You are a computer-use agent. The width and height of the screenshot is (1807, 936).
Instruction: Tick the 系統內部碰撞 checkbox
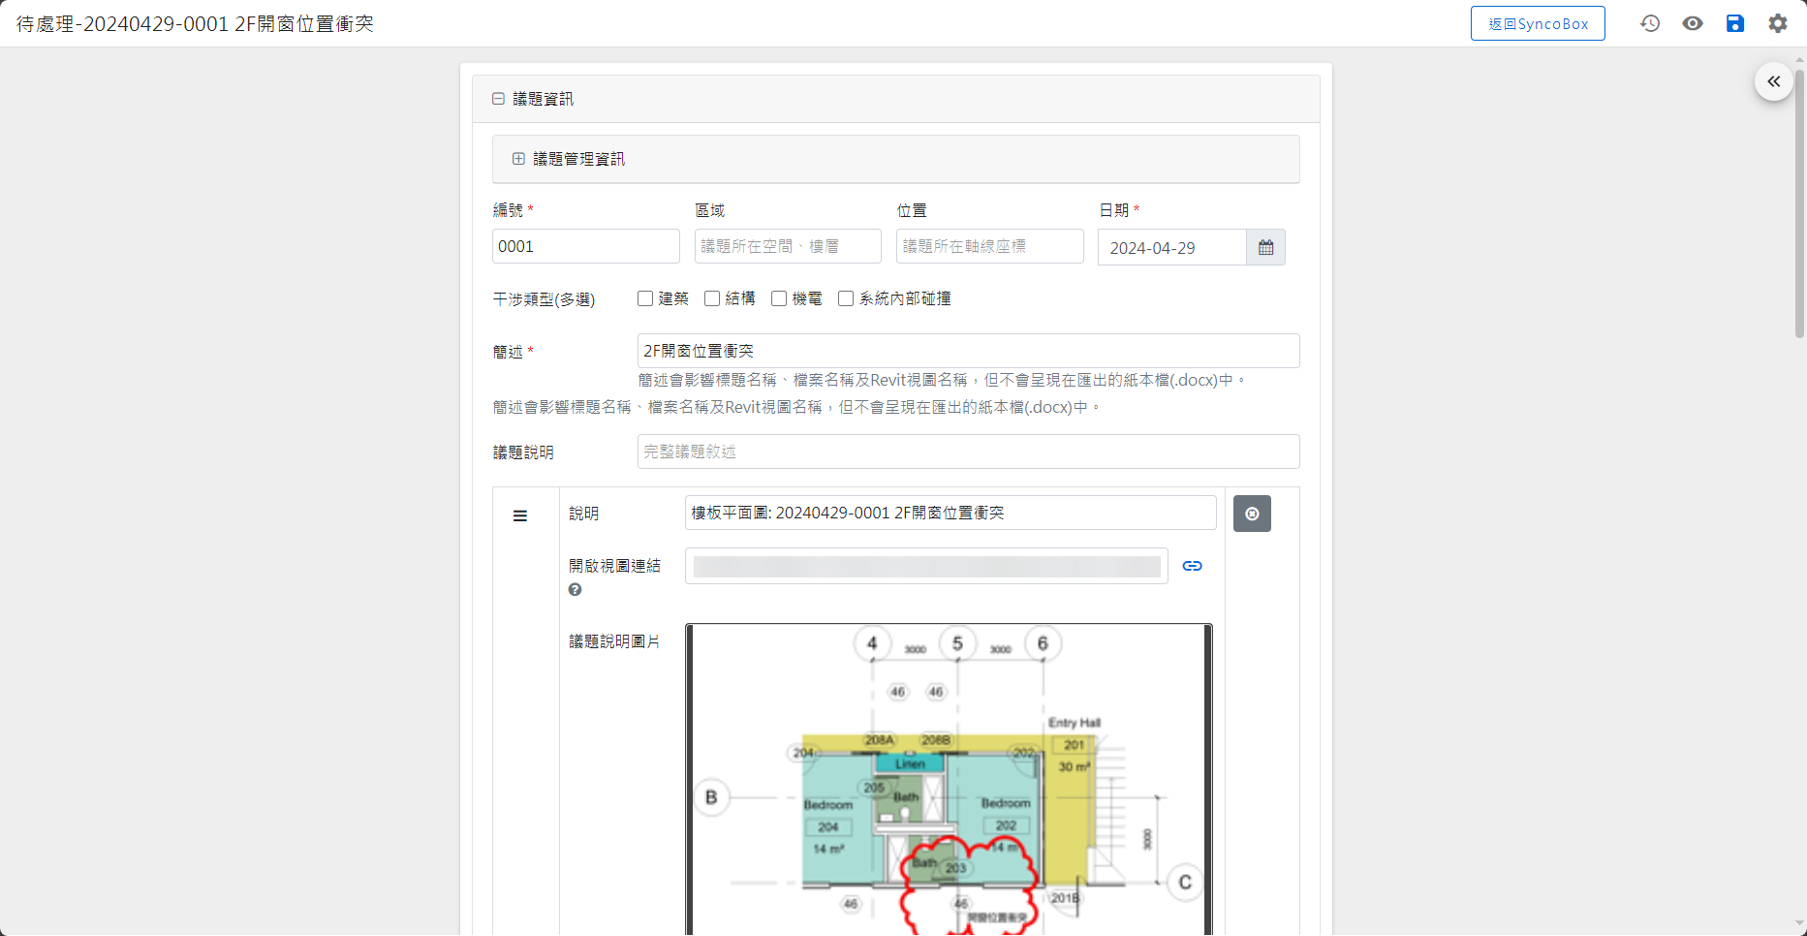point(846,298)
